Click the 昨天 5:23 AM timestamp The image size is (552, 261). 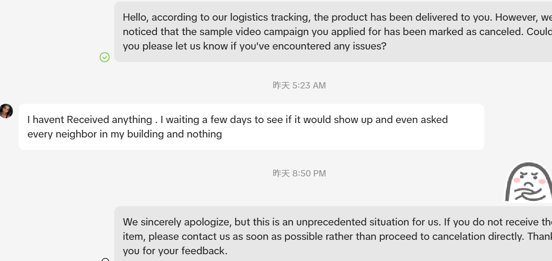pos(299,86)
